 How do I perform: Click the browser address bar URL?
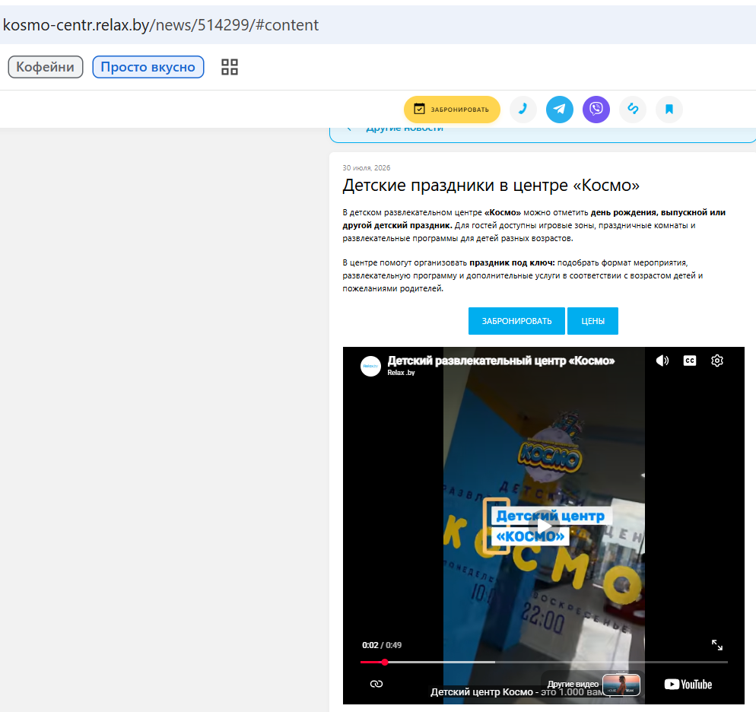(x=160, y=24)
